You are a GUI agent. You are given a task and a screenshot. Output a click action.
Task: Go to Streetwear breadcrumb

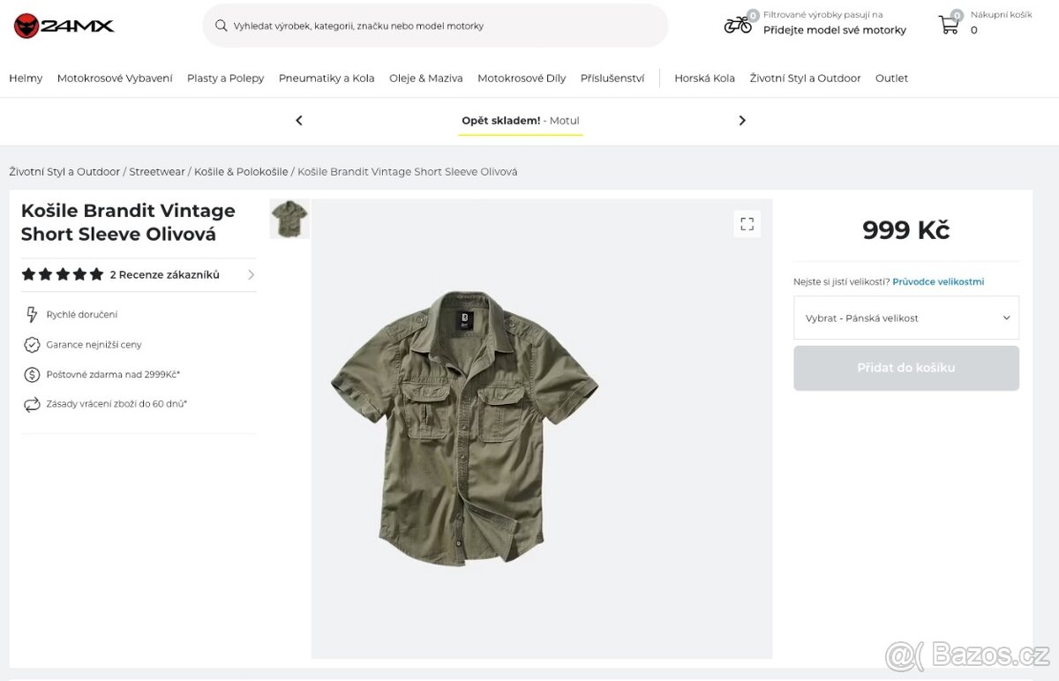(157, 172)
